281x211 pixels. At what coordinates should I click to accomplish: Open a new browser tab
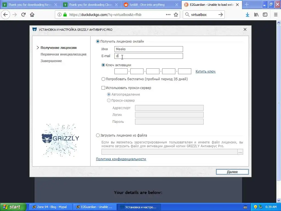point(247,5)
